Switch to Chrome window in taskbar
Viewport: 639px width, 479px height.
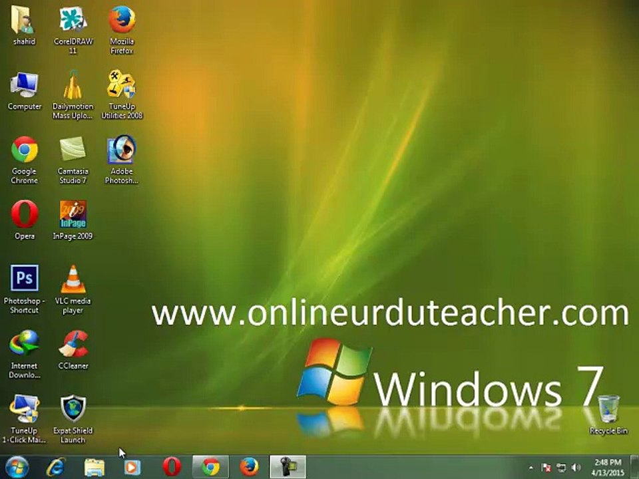click(210, 467)
